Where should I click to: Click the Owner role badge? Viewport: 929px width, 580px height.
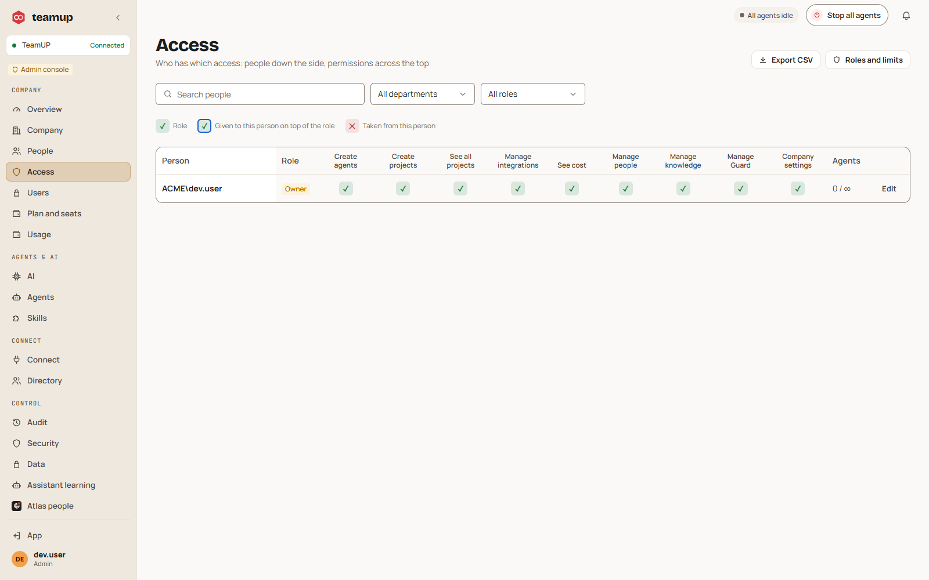pyautogui.click(x=296, y=188)
